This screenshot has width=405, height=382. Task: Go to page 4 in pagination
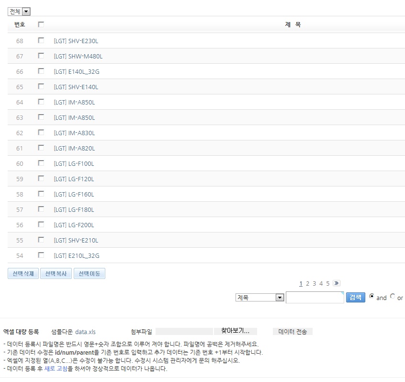click(x=321, y=283)
